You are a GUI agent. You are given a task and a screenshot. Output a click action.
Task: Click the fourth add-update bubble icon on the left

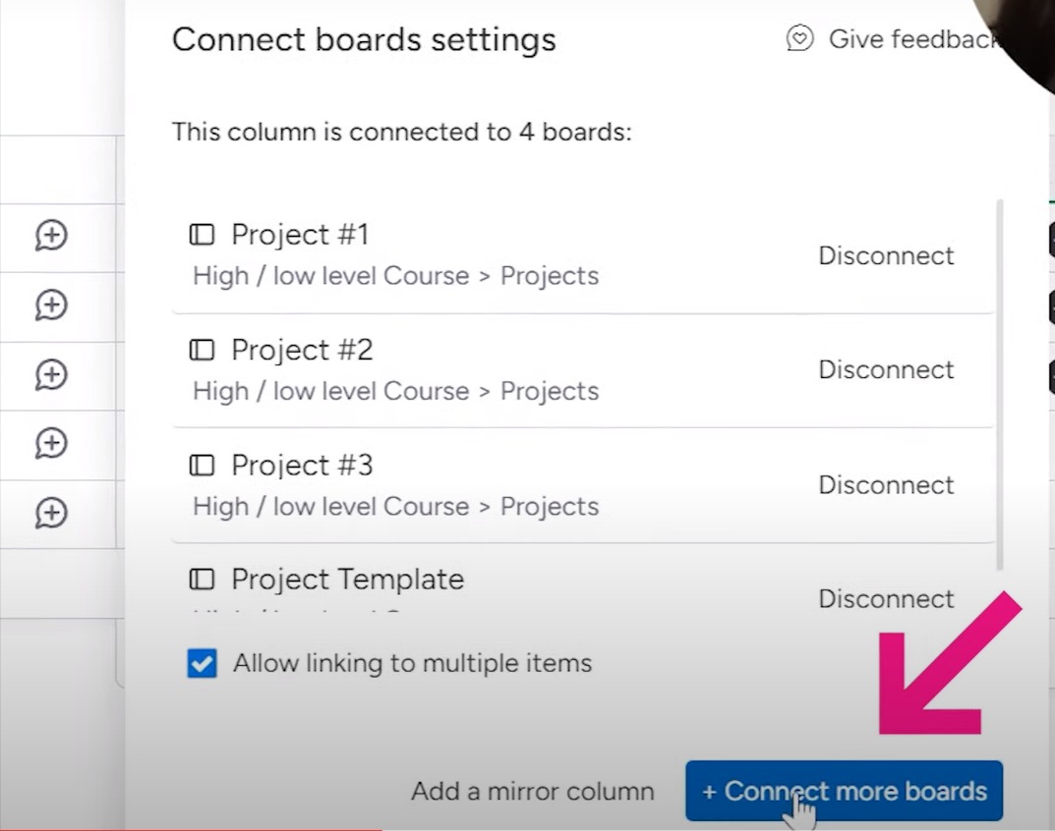[52, 445]
